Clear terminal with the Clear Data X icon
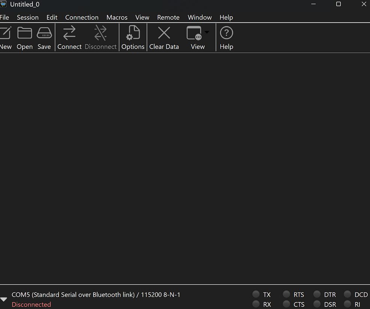The image size is (370, 309). tap(164, 33)
